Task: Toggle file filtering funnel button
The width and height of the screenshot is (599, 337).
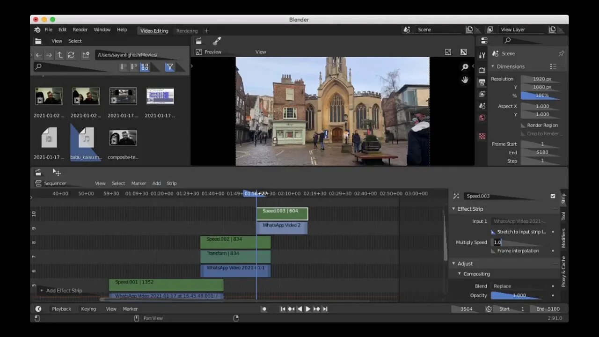Action: click(170, 67)
